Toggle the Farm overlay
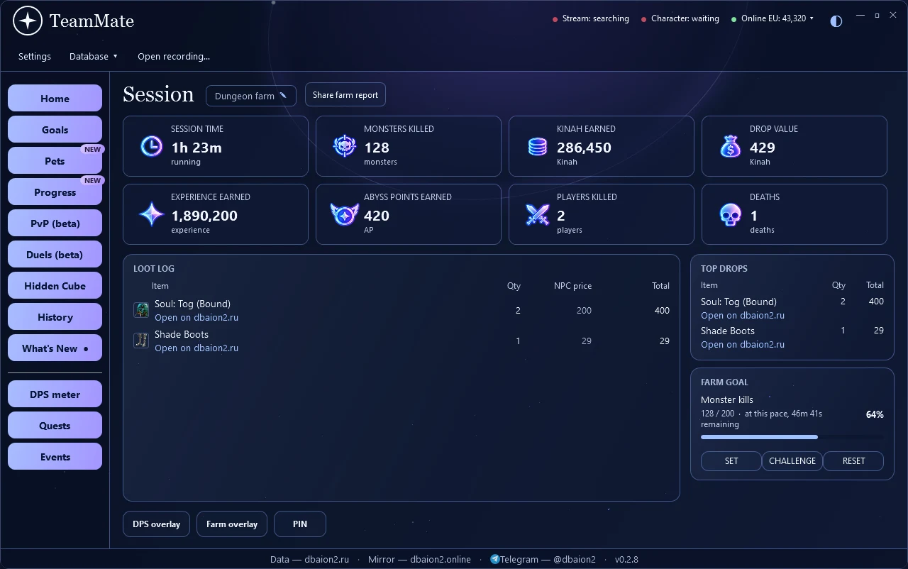 (231, 524)
